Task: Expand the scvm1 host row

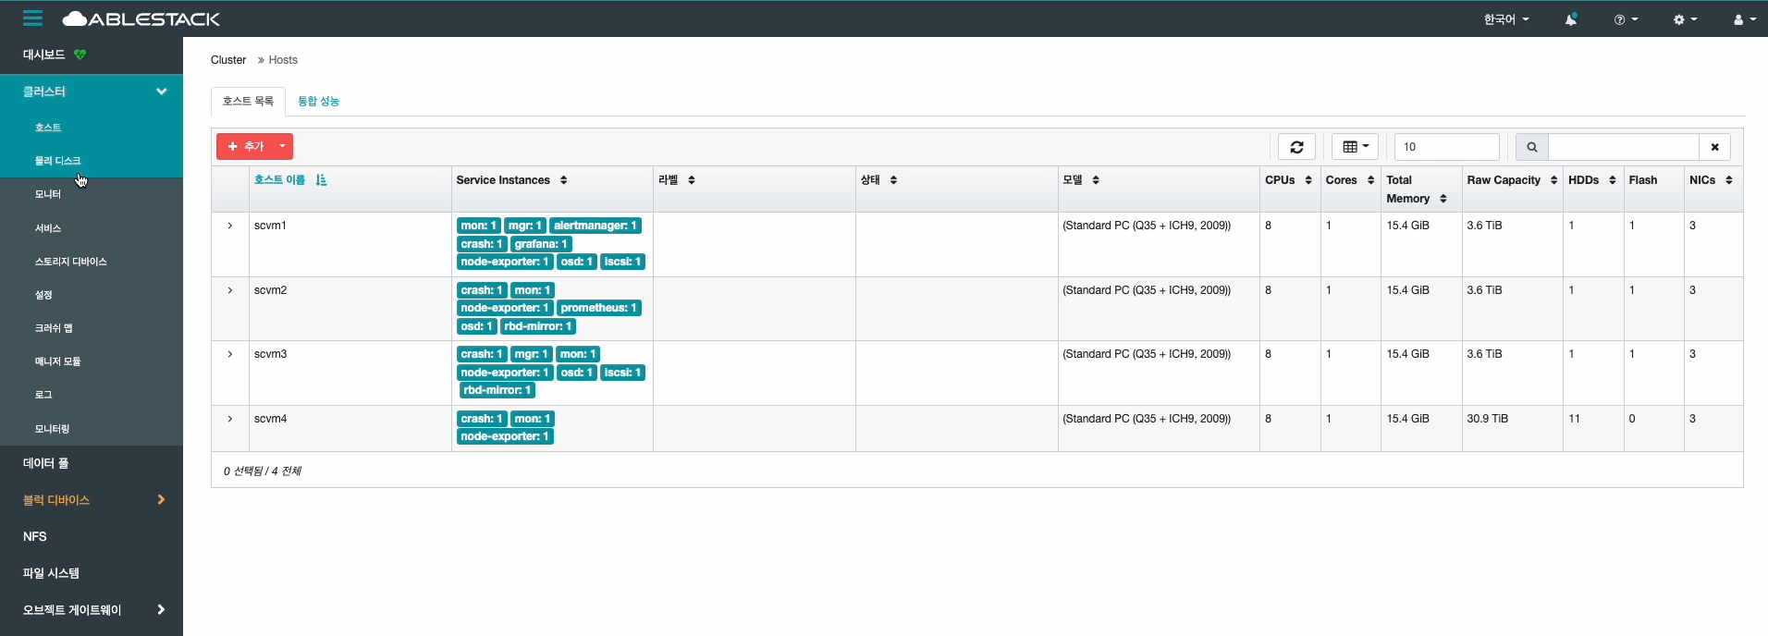Action: [x=230, y=226]
